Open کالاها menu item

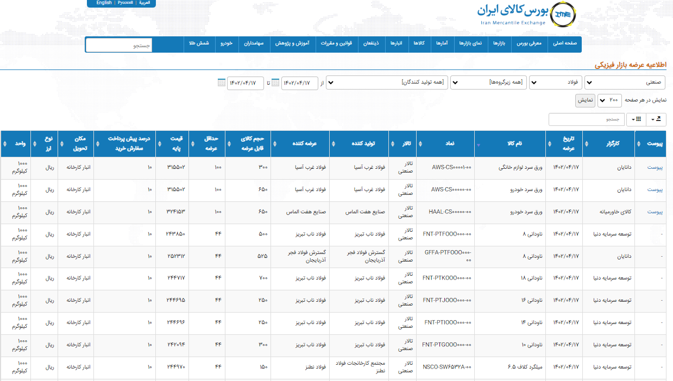pyautogui.click(x=419, y=43)
